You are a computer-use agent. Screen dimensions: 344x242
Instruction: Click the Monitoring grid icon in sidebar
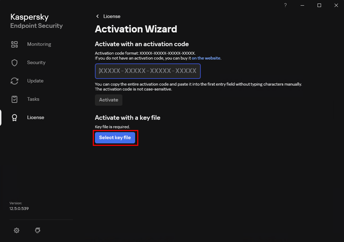pyautogui.click(x=14, y=44)
